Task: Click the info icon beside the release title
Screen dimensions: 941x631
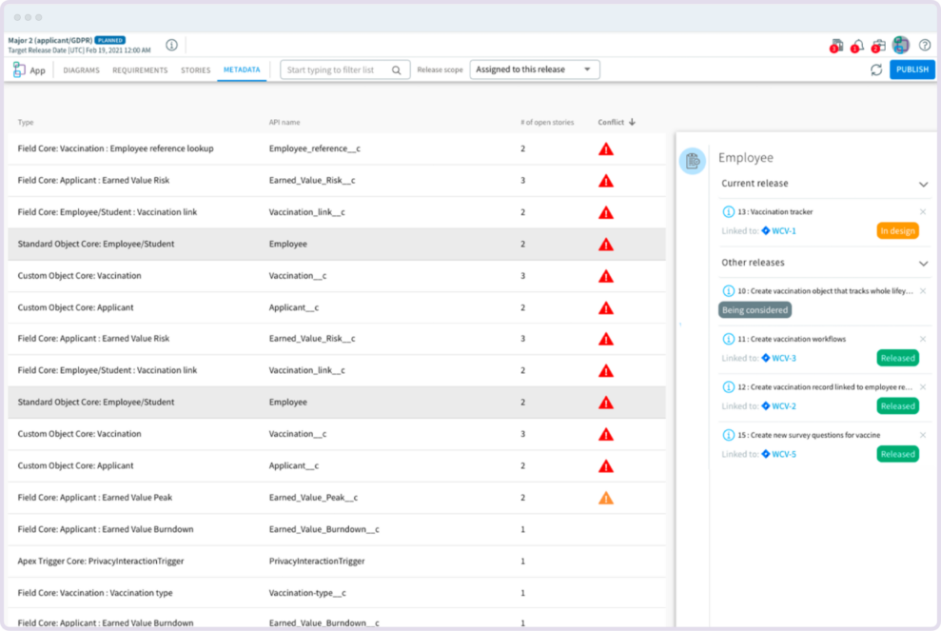Action: (x=170, y=44)
